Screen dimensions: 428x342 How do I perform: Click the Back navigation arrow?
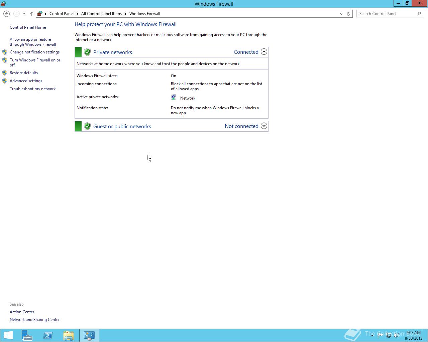click(x=6, y=14)
